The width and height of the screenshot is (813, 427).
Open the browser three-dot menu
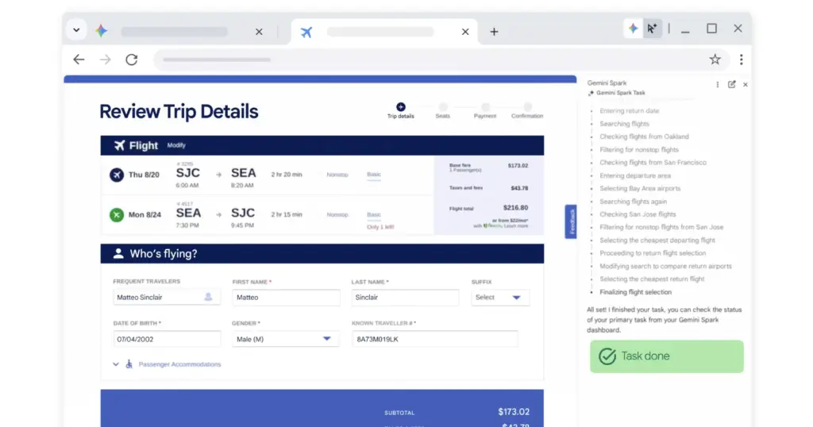click(x=741, y=60)
